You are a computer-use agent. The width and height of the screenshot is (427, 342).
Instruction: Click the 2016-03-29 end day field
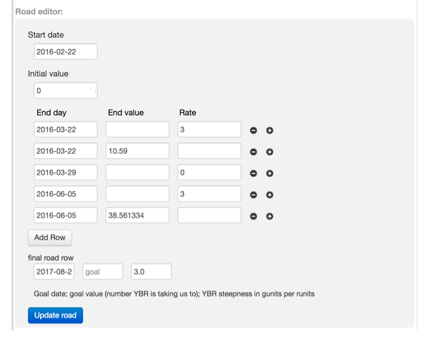[65, 172]
